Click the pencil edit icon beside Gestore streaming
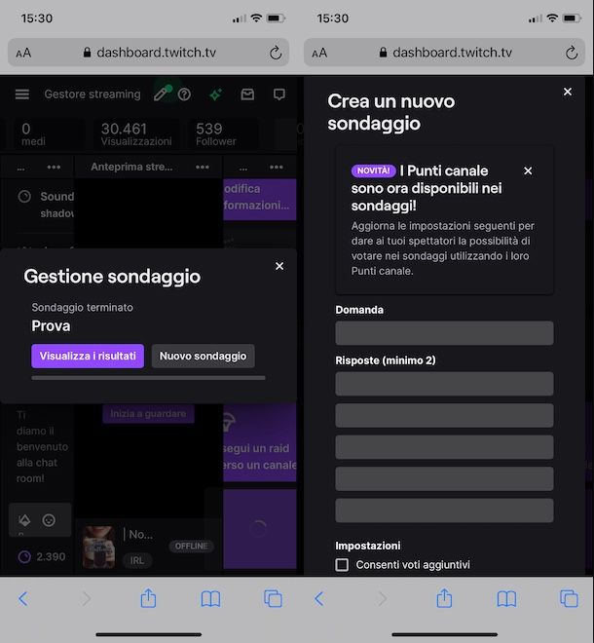This screenshot has width=594, height=643. tap(162, 94)
